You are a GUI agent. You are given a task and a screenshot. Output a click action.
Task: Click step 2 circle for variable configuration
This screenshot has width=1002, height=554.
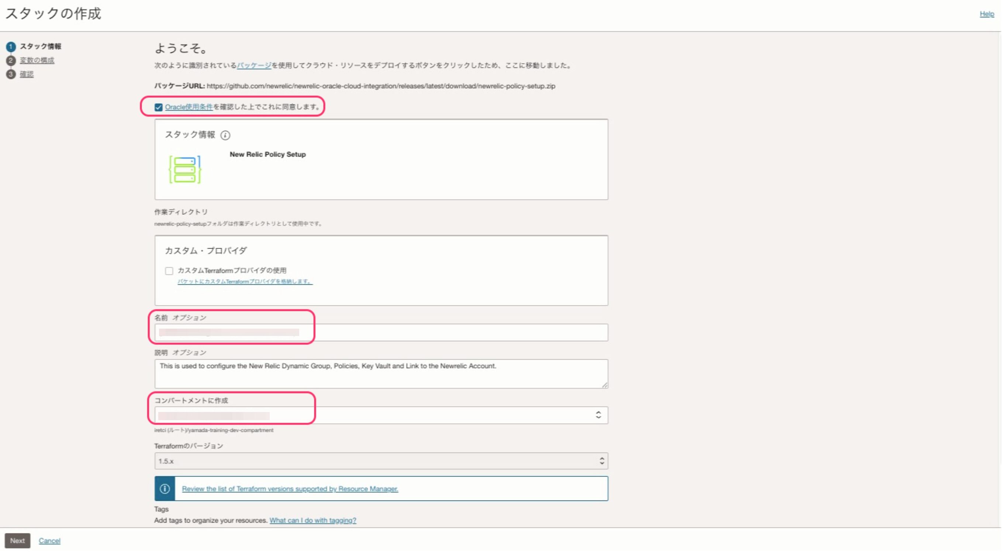click(x=11, y=60)
